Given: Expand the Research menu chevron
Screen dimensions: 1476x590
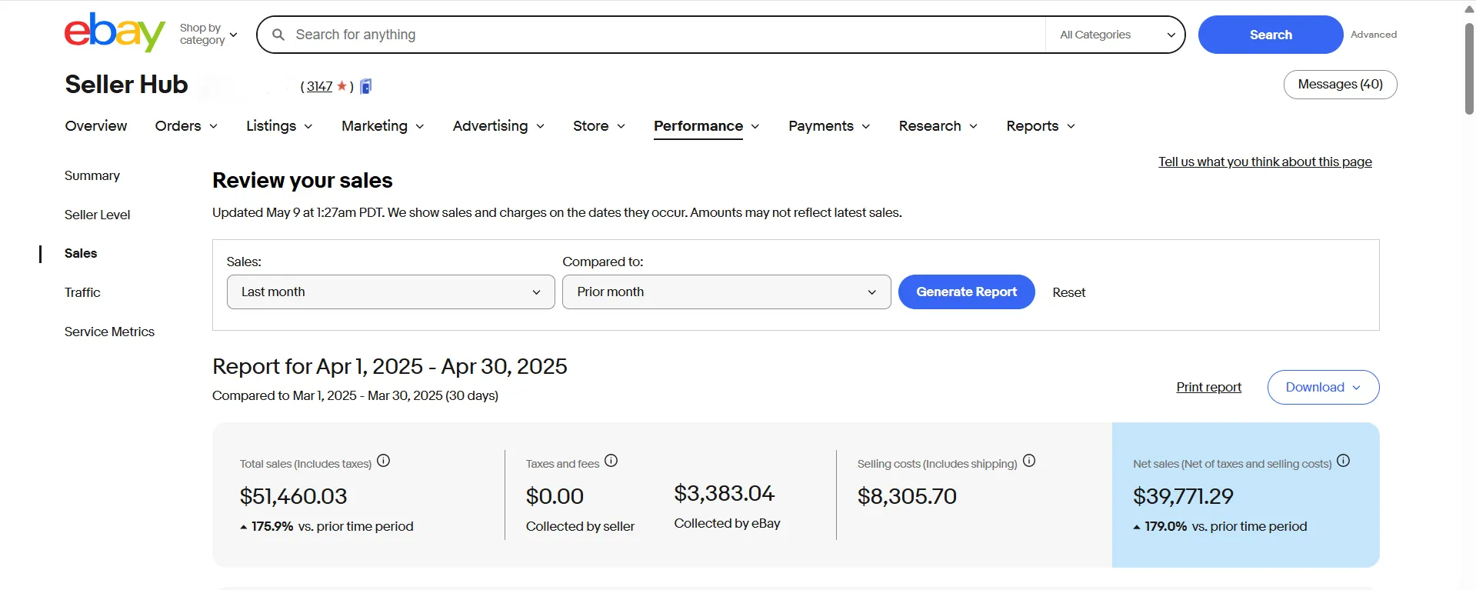Looking at the screenshot, I should click(974, 126).
